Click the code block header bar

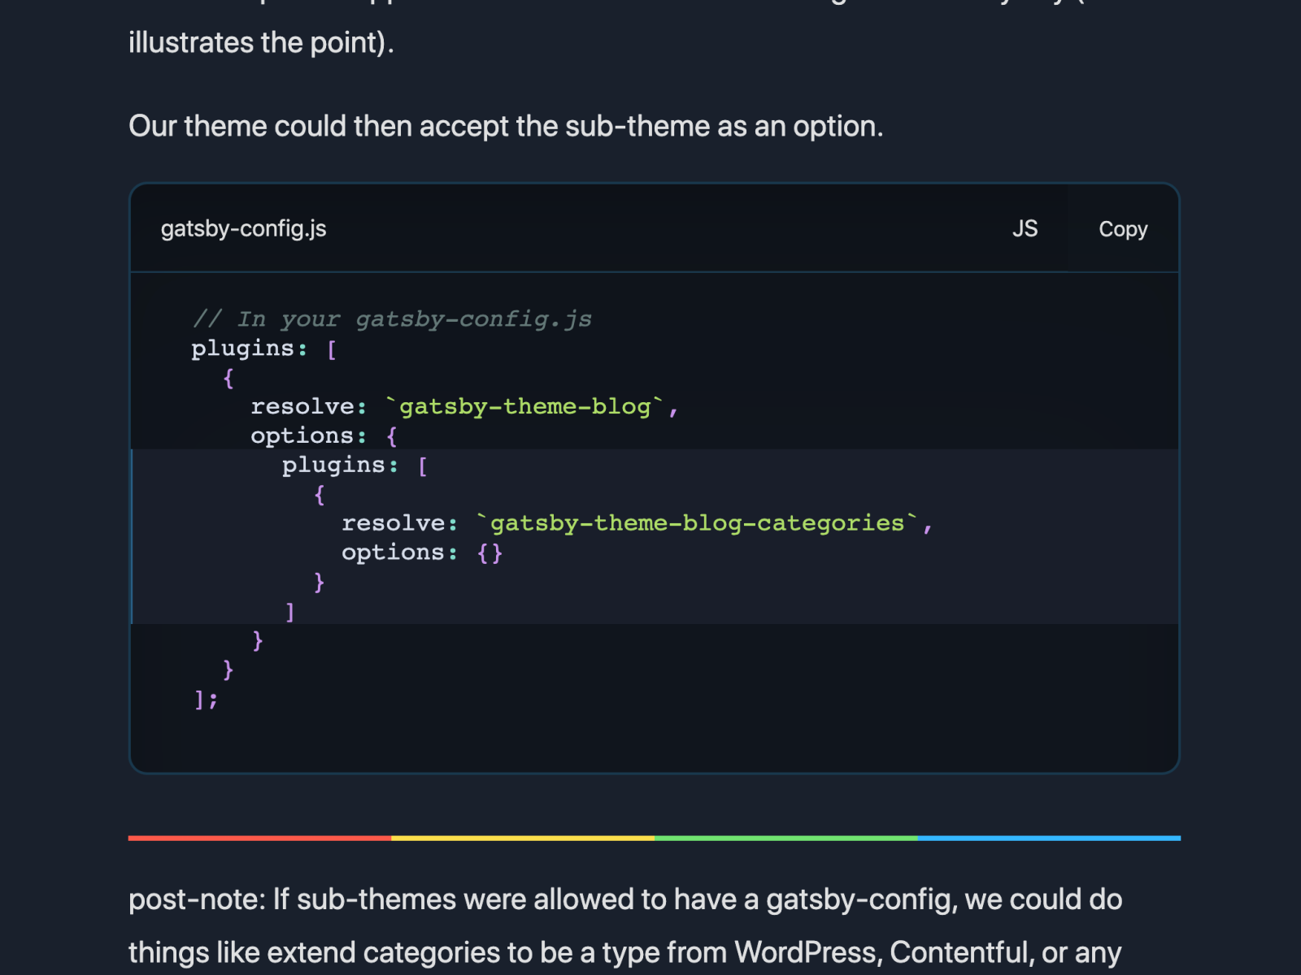[650, 228]
